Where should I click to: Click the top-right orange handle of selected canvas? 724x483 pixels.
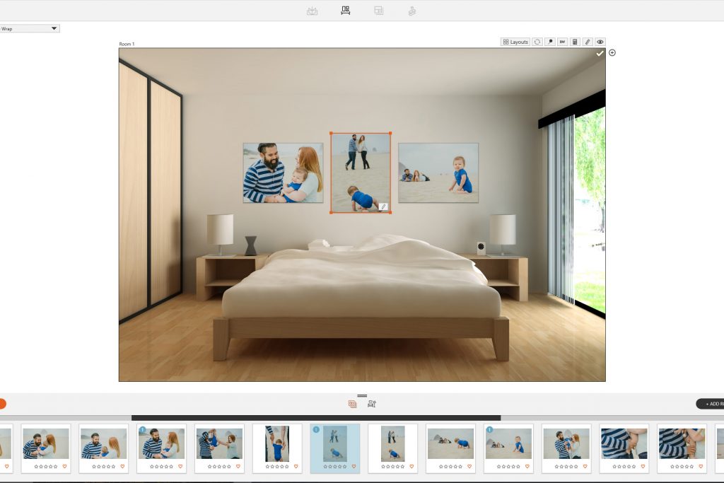(x=390, y=134)
